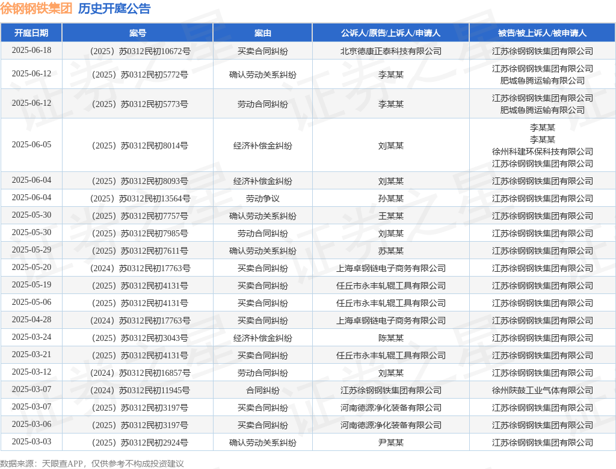This screenshot has width=616, height=469.
Task: Click date cell 2025-03-03
Action: coord(31,441)
